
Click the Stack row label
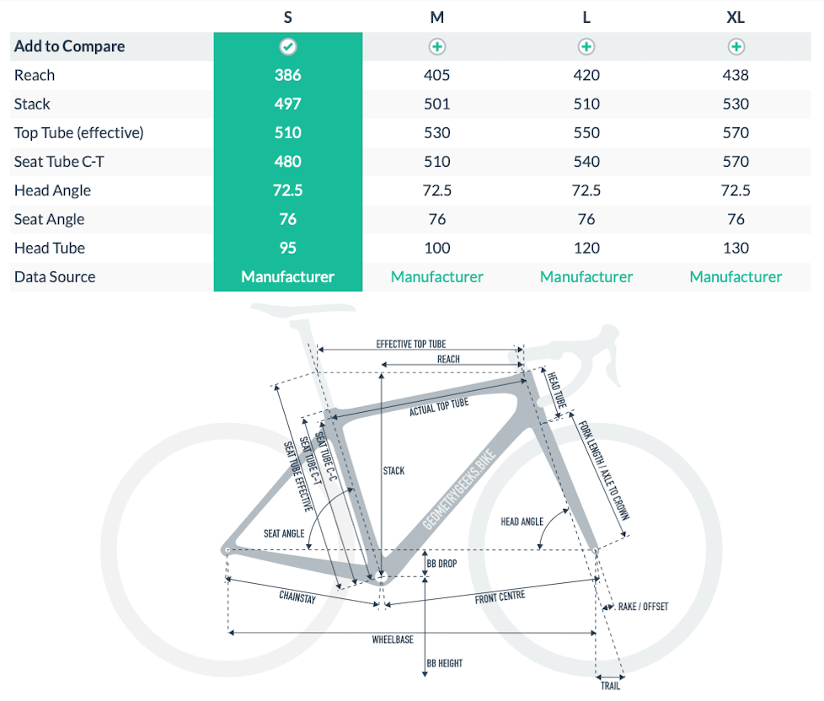point(32,104)
